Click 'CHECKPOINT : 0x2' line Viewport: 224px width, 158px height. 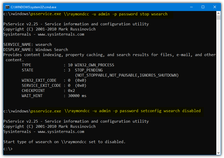pos(48,91)
